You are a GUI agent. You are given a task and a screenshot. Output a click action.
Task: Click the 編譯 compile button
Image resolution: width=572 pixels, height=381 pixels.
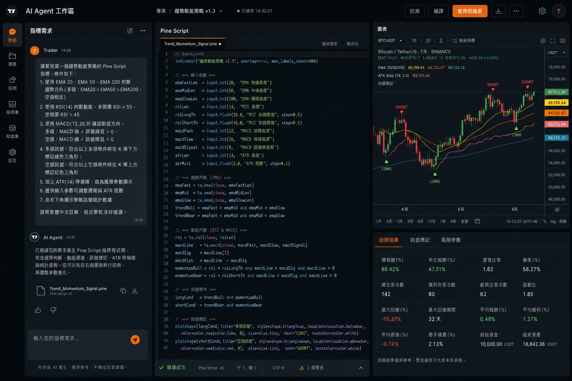(x=438, y=11)
